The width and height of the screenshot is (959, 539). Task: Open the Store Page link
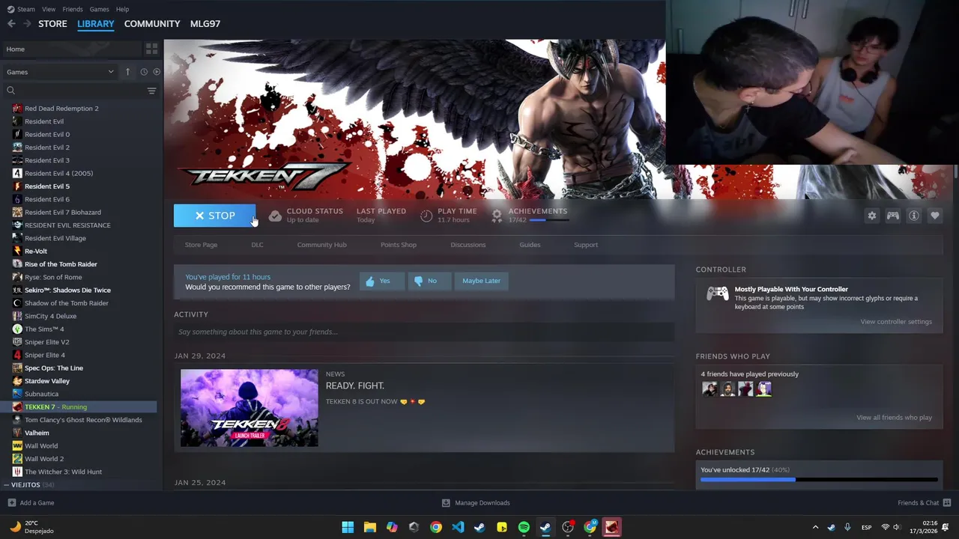[201, 245]
